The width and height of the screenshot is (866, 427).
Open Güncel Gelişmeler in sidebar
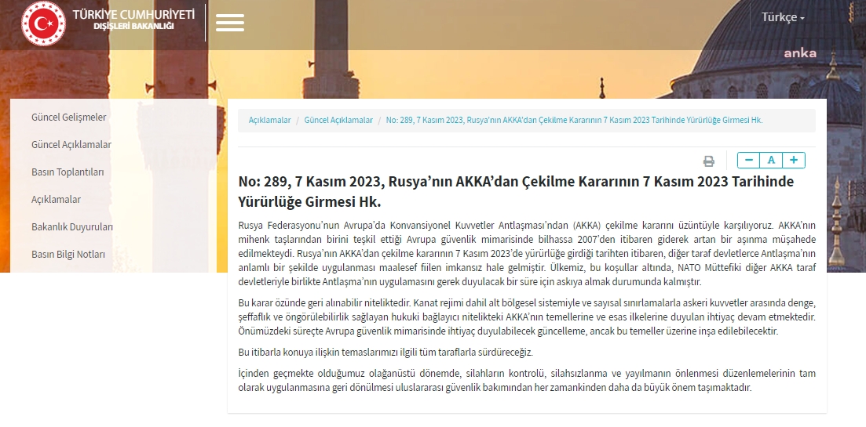coord(69,118)
